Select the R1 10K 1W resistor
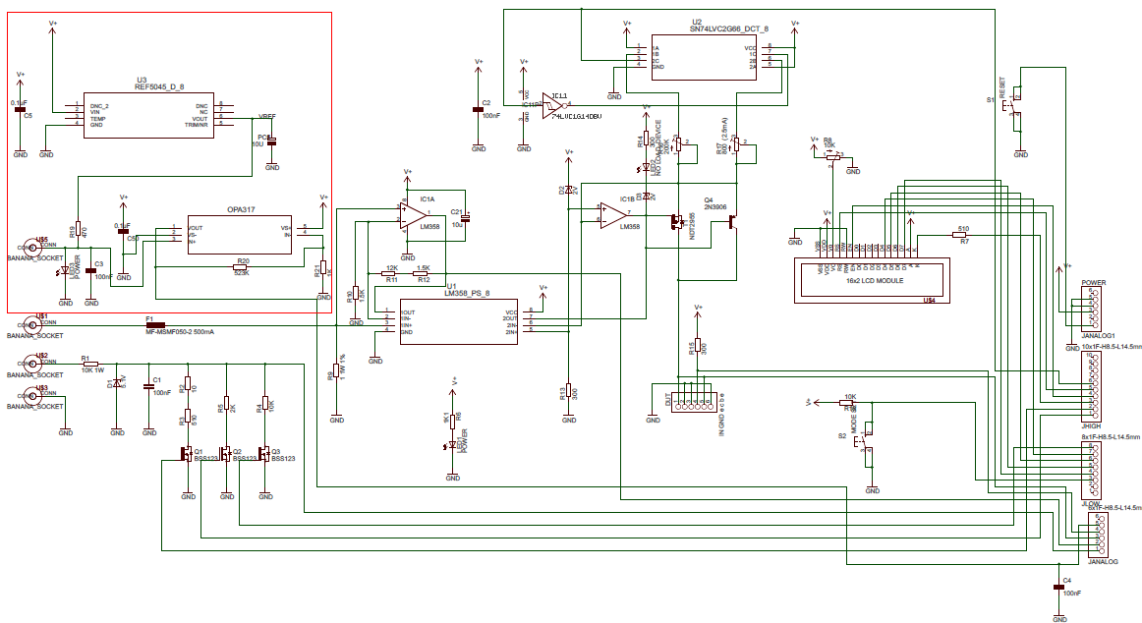Image resolution: width=1142 pixels, height=623 pixels. (90, 364)
